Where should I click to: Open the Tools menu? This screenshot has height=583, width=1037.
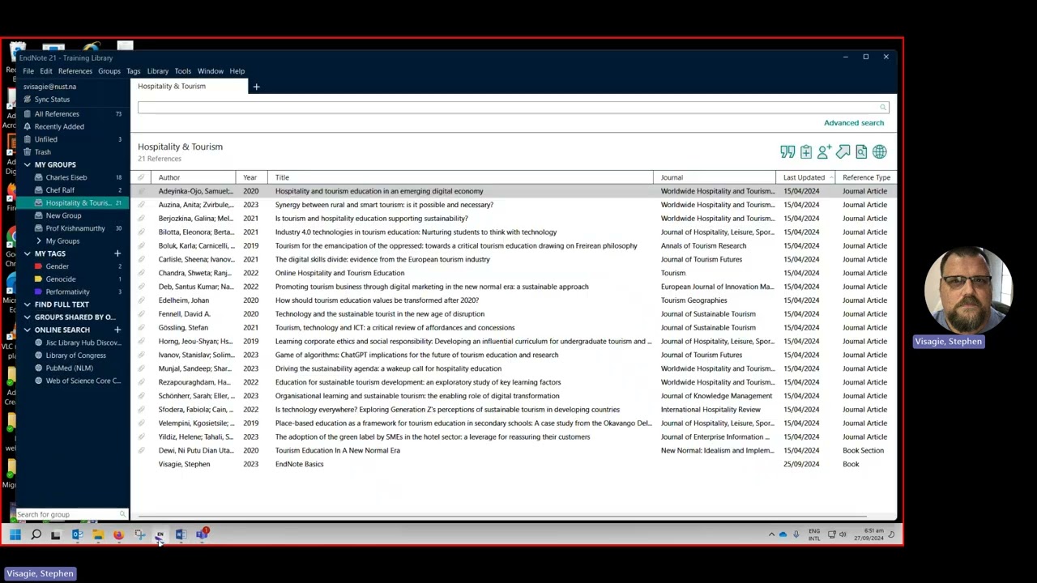click(183, 71)
